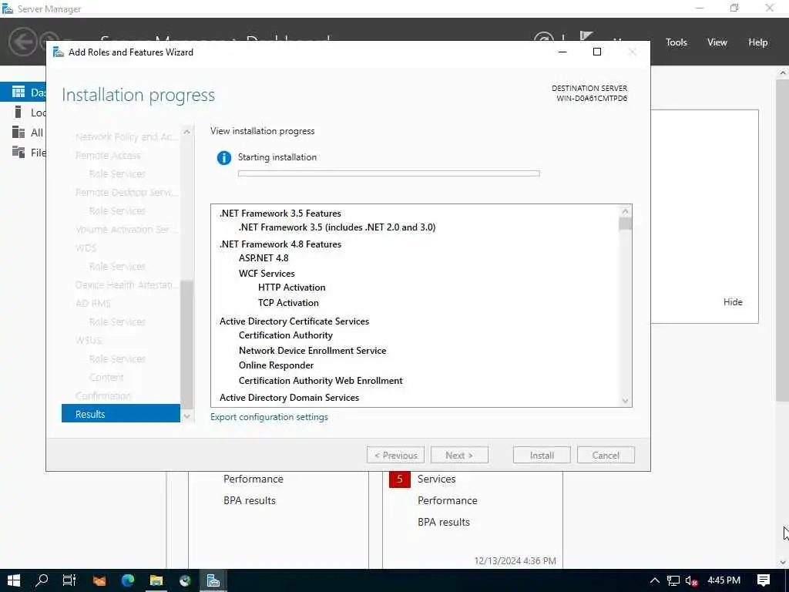Image resolution: width=789 pixels, height=592 pixels.
Task: Select the WSUS wizard step
Action: click(89, 340)
